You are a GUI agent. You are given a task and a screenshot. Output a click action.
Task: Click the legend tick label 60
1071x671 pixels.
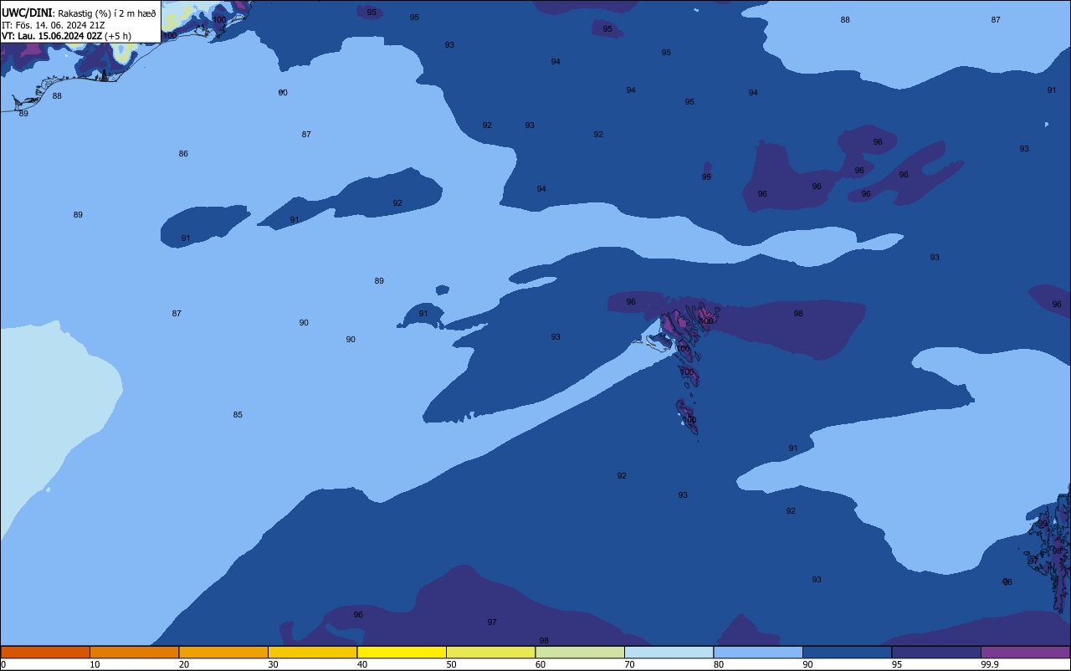[x=541, y=664]
